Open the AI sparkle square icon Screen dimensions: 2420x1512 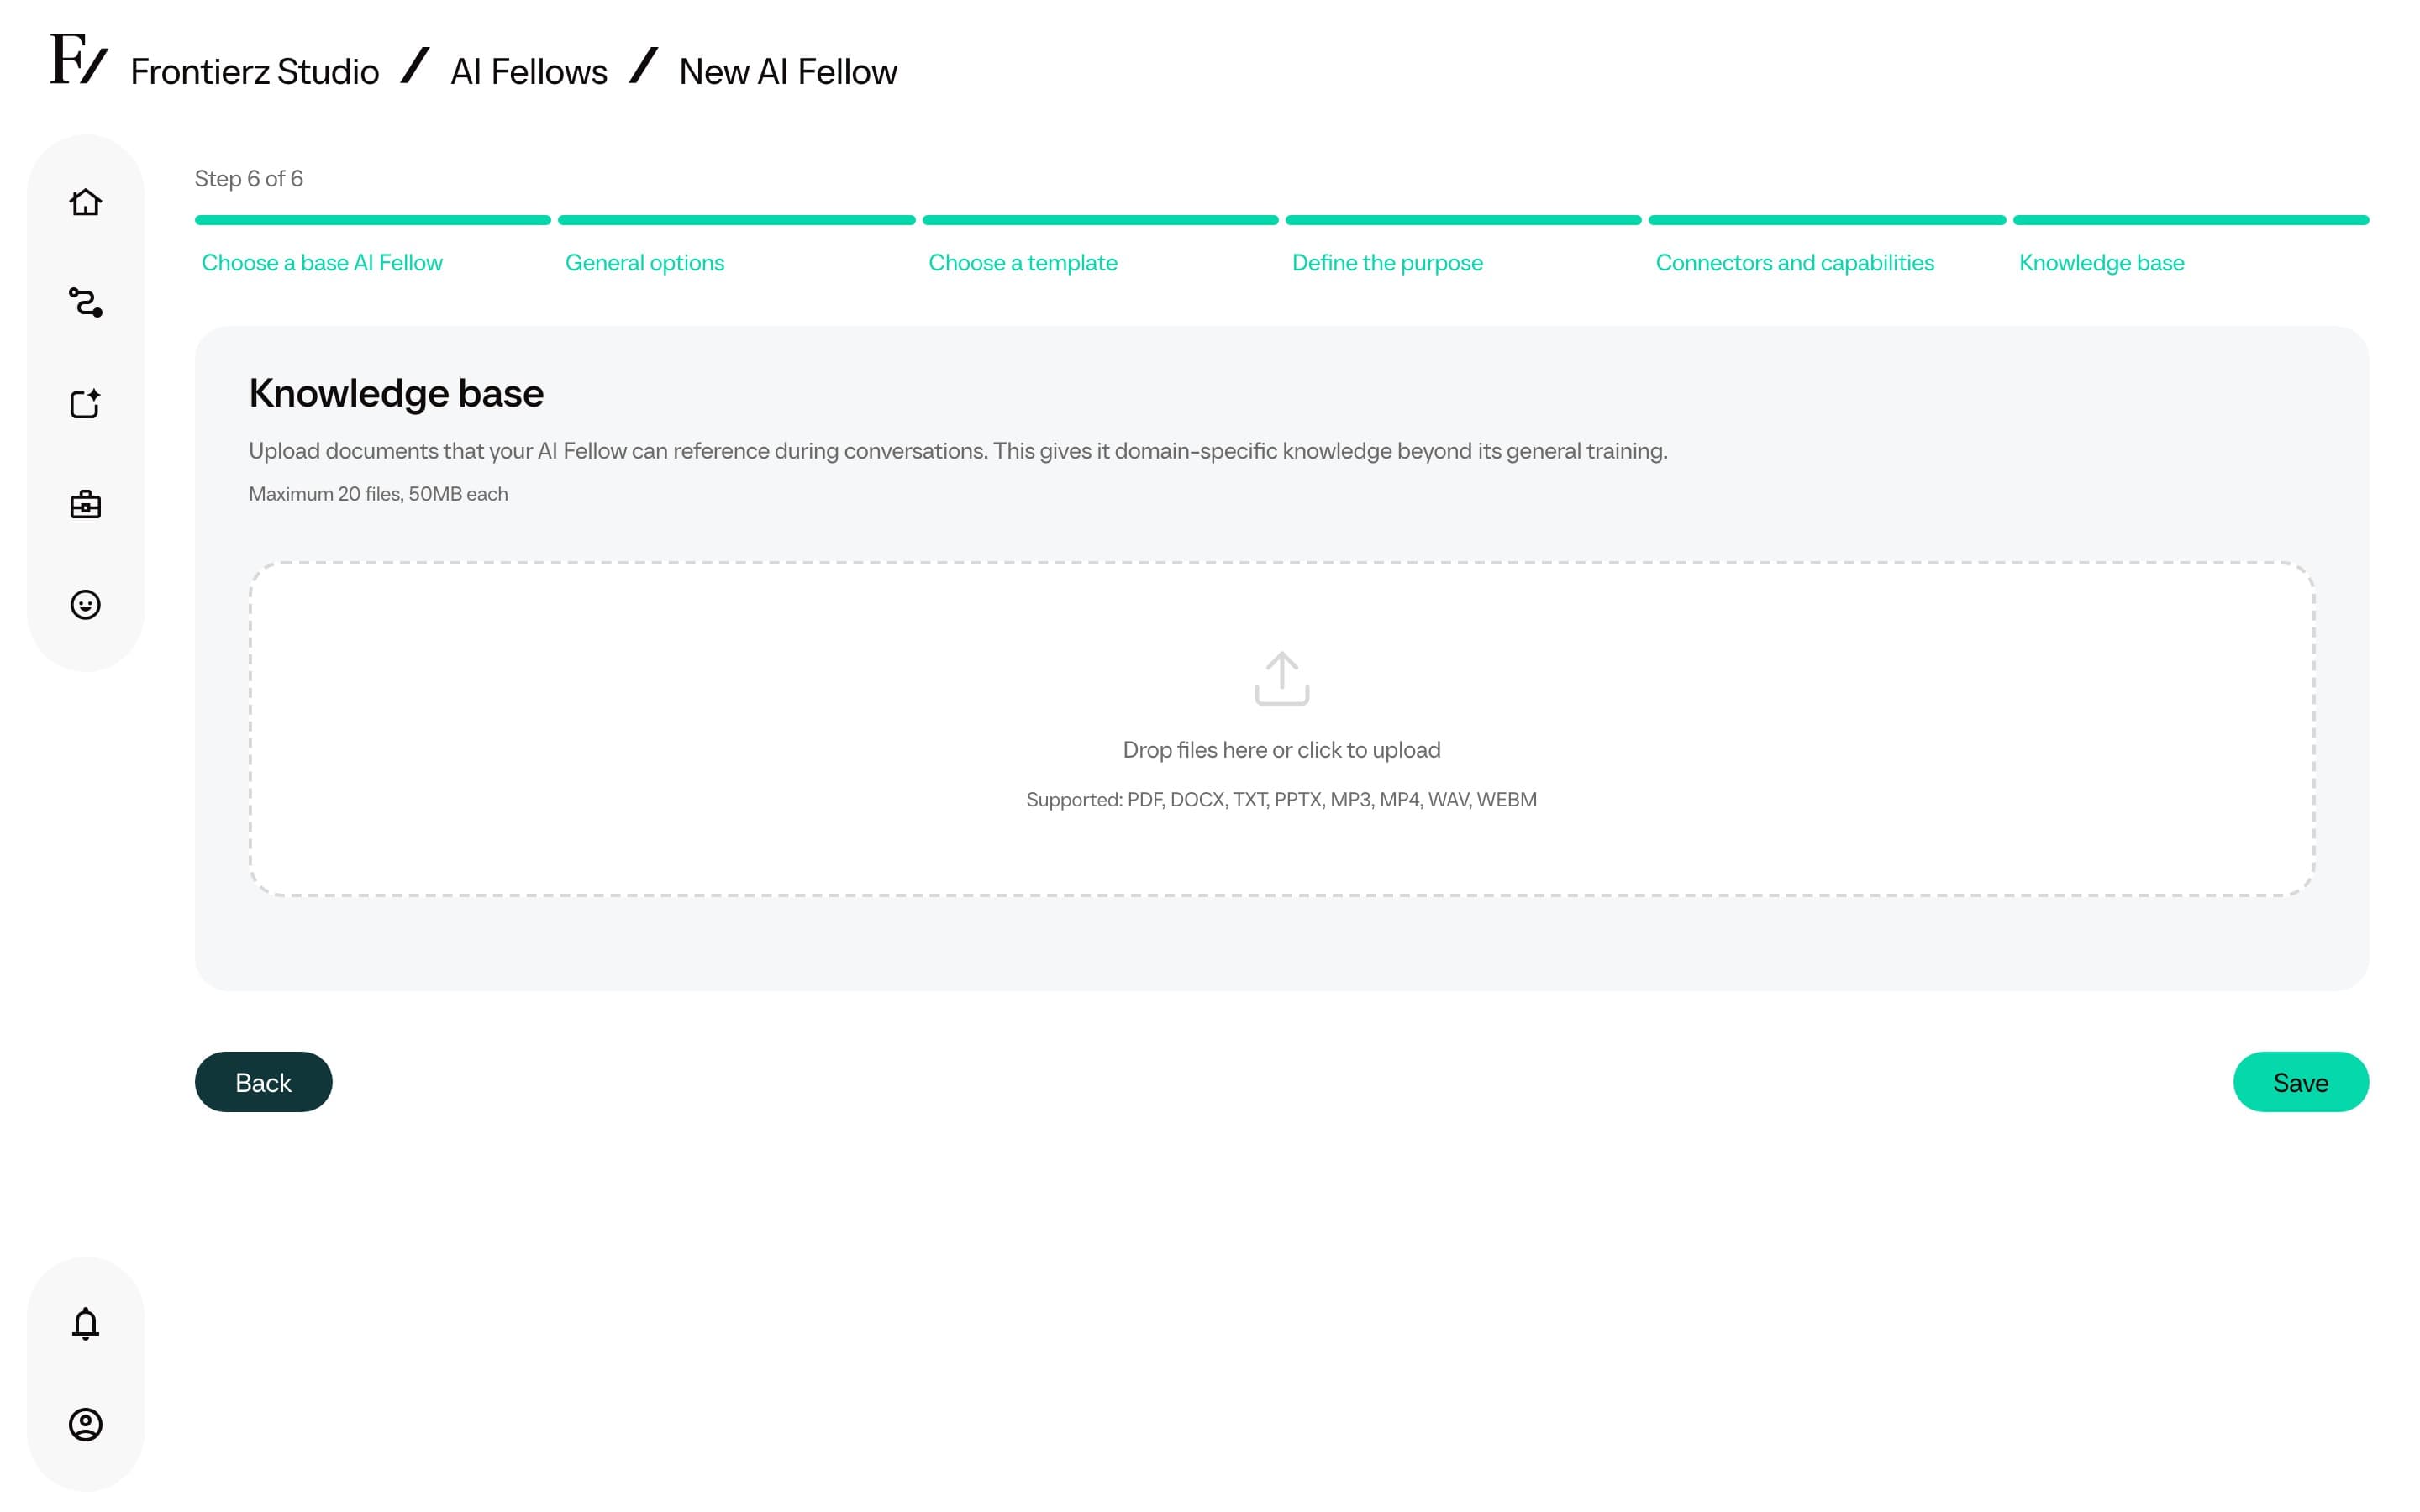85,403
